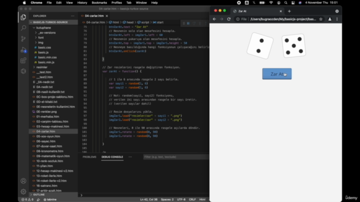
Task: Click the CRLF line ending status item
Action: (192, 200)
